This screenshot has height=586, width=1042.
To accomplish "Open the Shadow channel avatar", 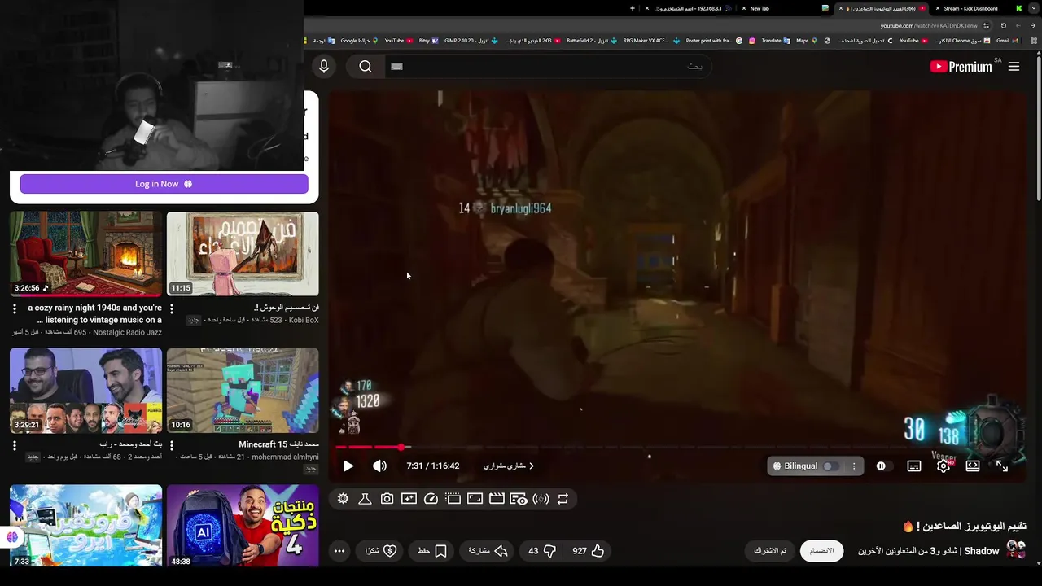I will (1016, 549).
